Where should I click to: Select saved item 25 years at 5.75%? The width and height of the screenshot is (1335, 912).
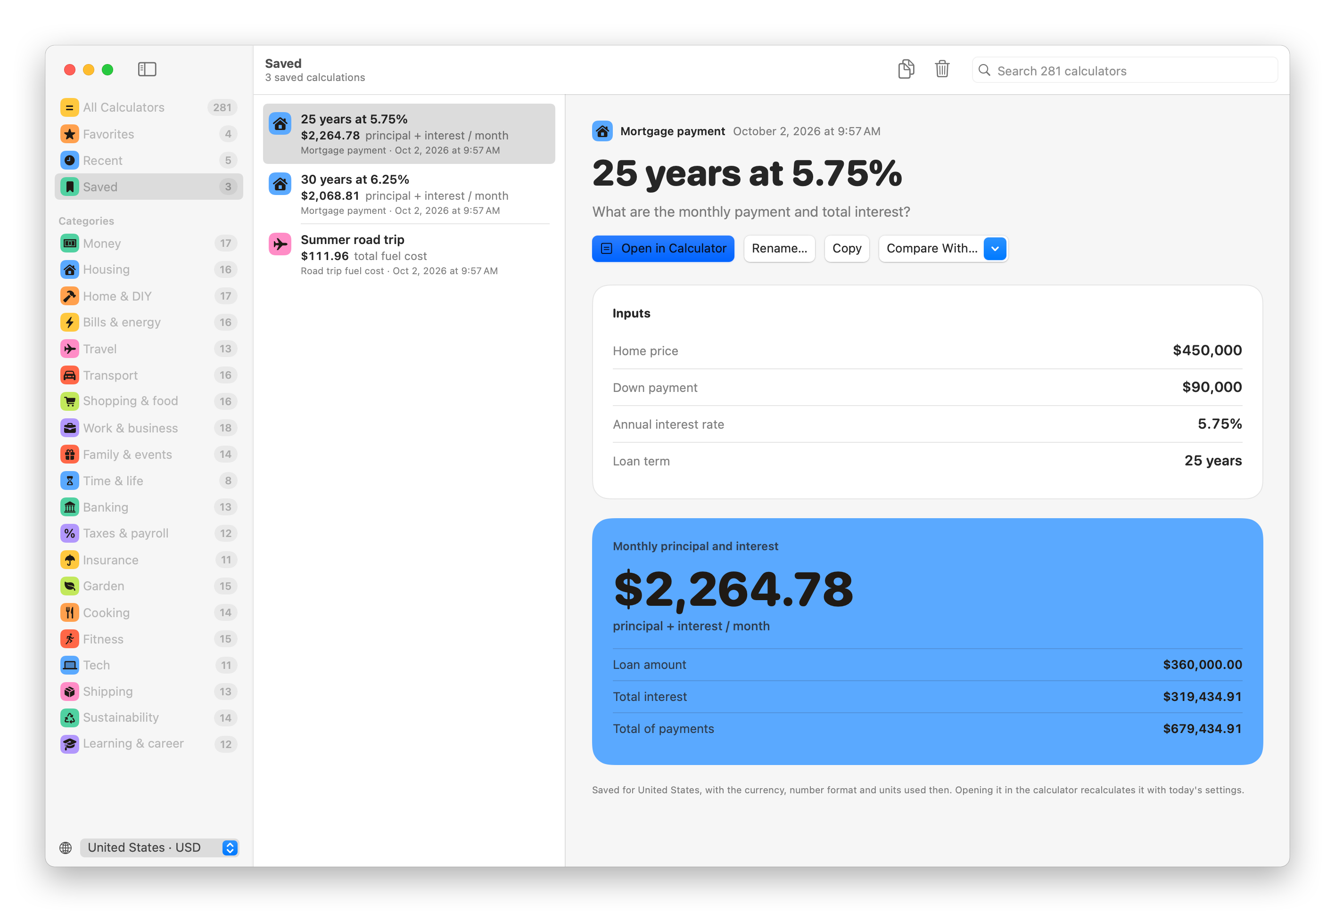408,134
